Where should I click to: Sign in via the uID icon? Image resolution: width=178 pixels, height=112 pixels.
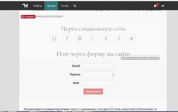coord(54,38)
